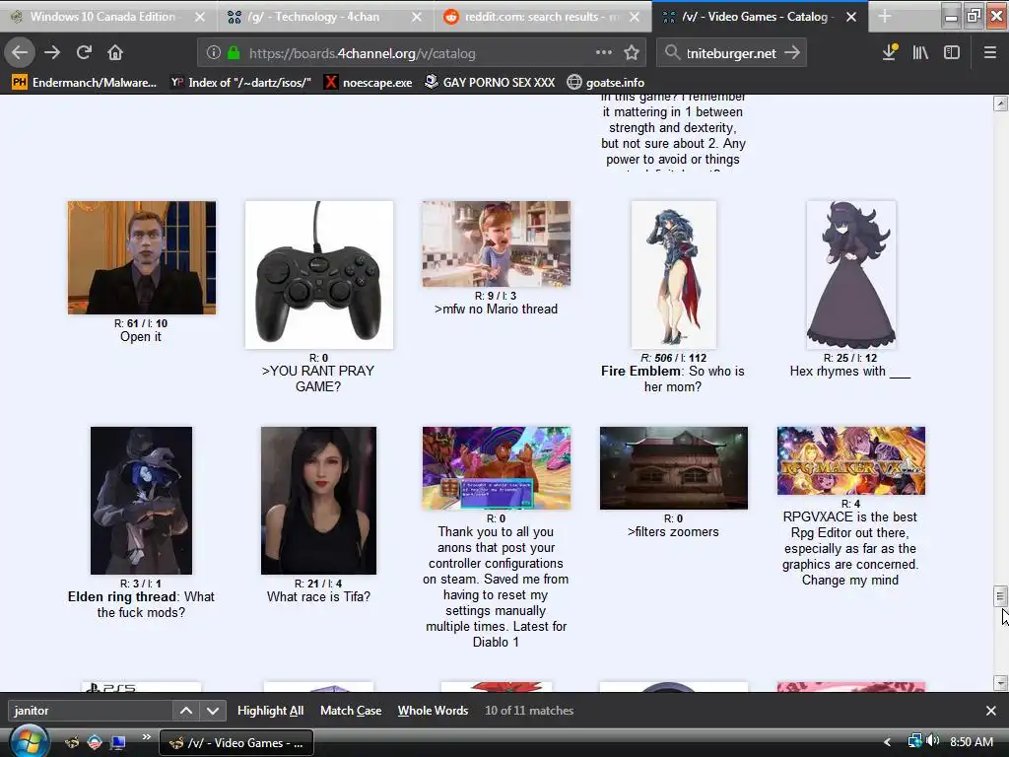Open the controller configurations thread thumbnail
This screenshot has width=1009, height=757.
tap(497, 468)
